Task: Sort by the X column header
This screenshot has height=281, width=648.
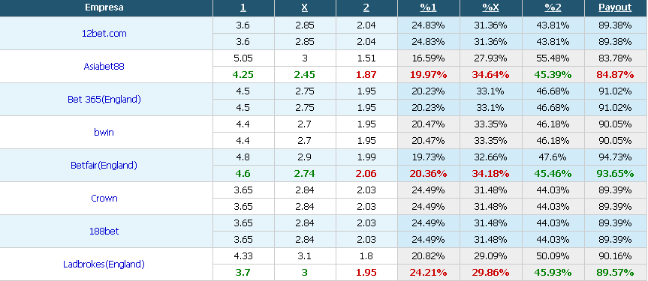Action: click(305, 7)
